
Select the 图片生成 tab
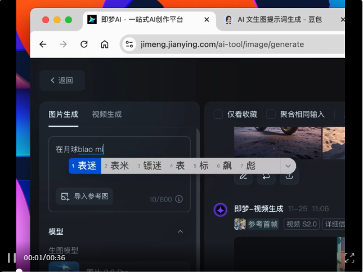pos(63,114)
